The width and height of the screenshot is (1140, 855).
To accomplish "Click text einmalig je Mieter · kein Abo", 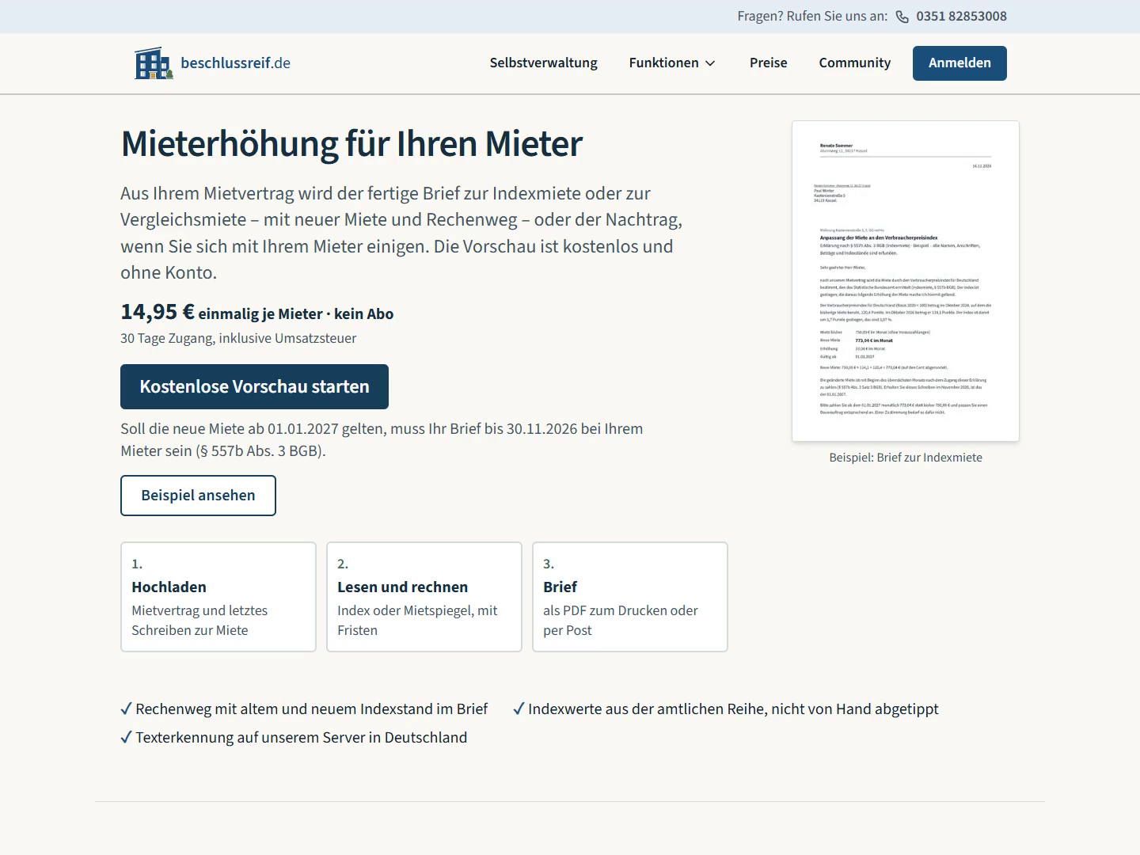I will tap(296, 314).
